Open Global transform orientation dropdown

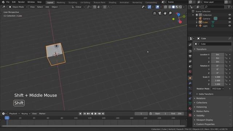[x=78, y=7]
